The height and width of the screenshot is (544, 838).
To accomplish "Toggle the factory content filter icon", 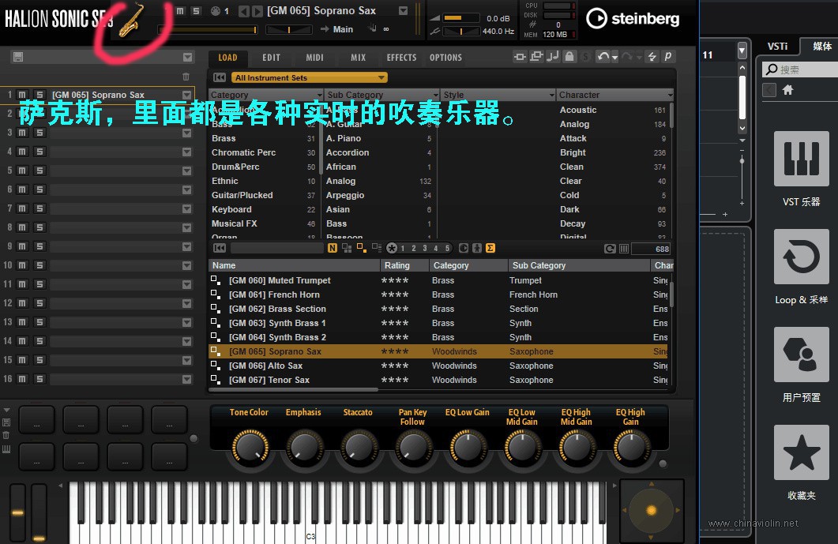I will coord(464,248).
